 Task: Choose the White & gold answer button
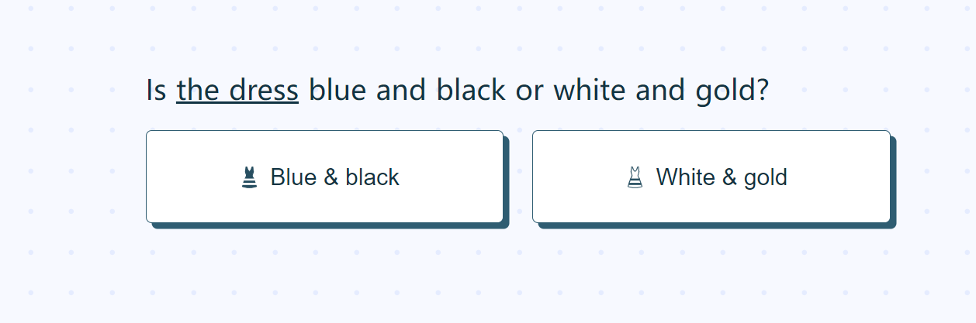[x=711, y=177]
